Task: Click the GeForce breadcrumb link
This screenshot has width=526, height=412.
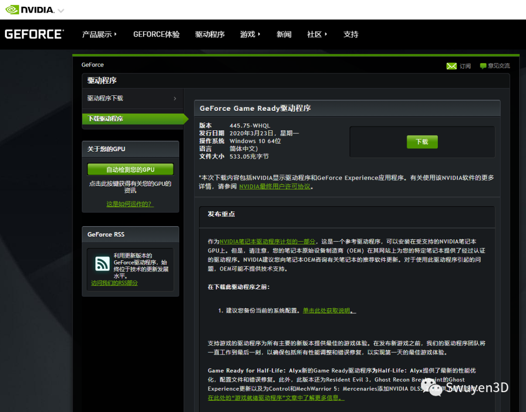Action: click(93, 65)
